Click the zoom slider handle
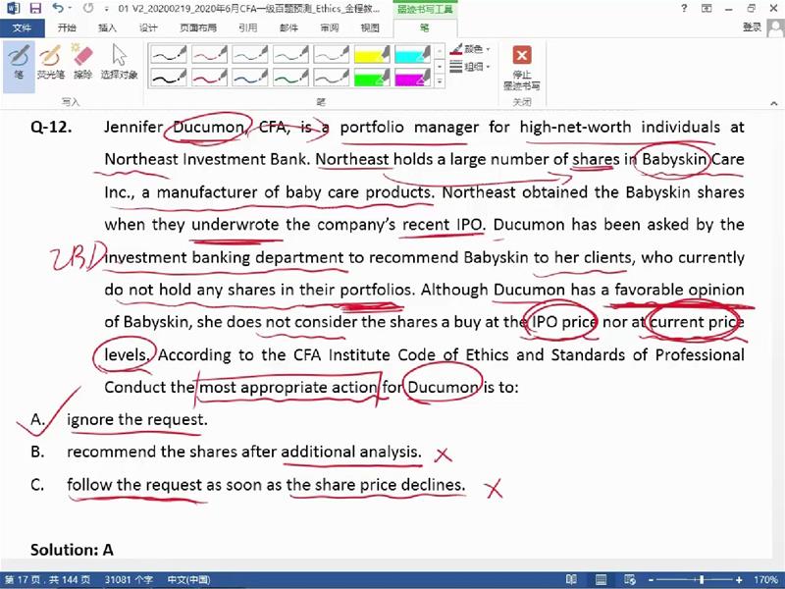 (702, 580)
